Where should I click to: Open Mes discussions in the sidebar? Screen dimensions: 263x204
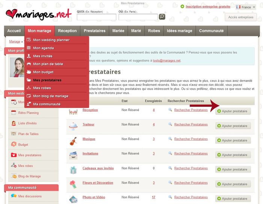tap(30, 196)
